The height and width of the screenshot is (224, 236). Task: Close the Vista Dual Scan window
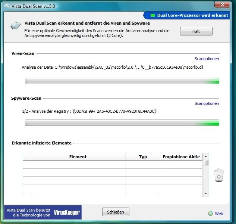point(222,4)
